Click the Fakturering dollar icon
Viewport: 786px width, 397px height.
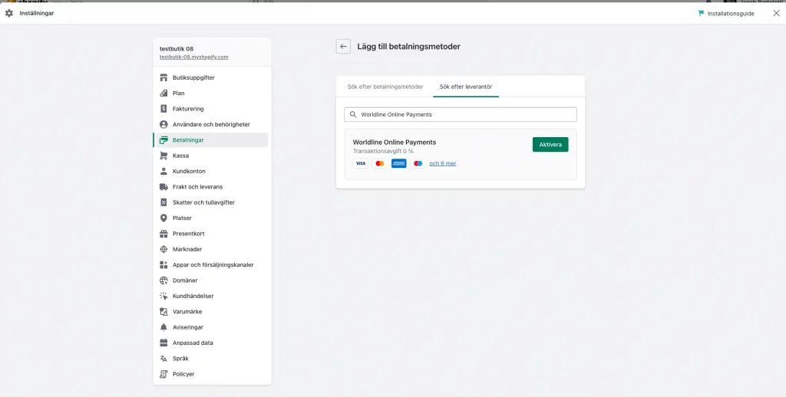tap(163, 109)
